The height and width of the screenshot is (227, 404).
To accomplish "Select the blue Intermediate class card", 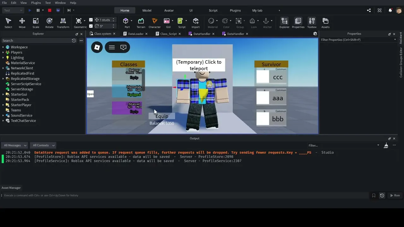I will tap(127, 91).
